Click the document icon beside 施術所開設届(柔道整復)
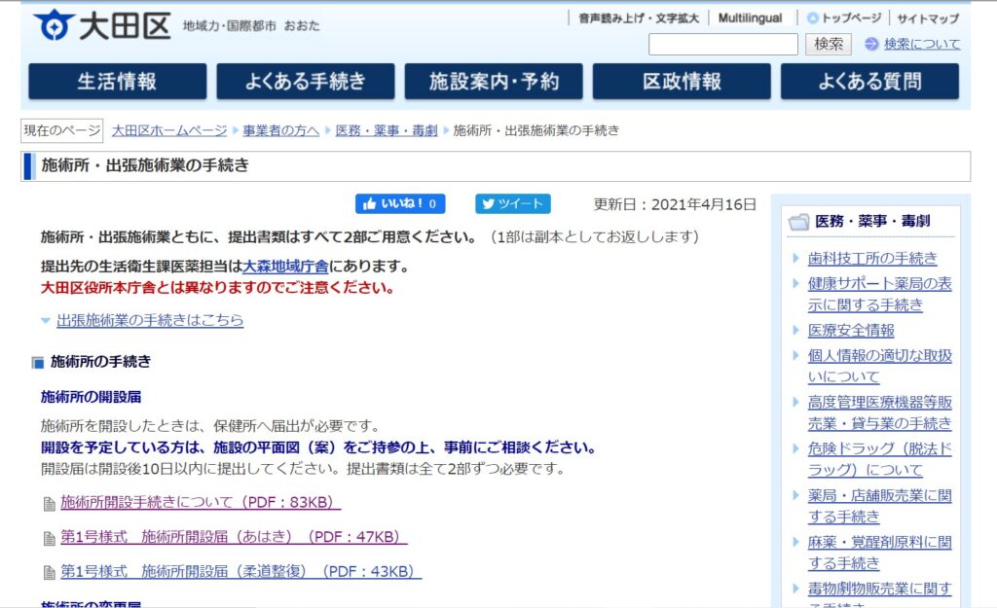 49,572
